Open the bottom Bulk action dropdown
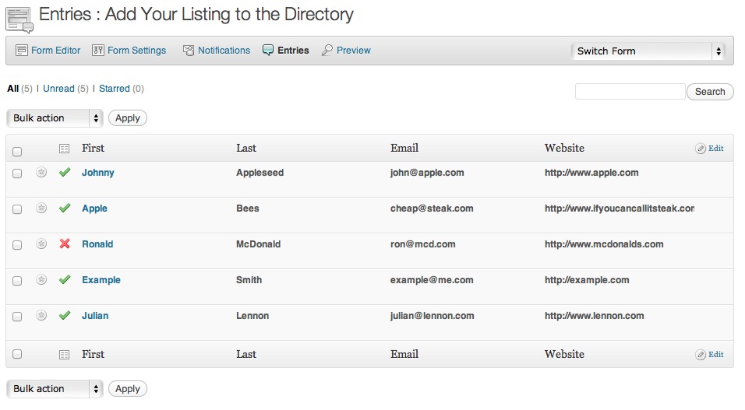Image resolution: width=745 pixels, height=410 pixels. pyautogui.click(x=55, y=389)
